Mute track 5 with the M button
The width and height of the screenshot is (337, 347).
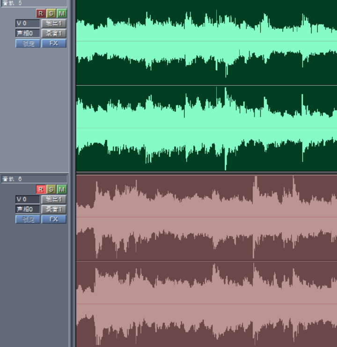point(62,14)
